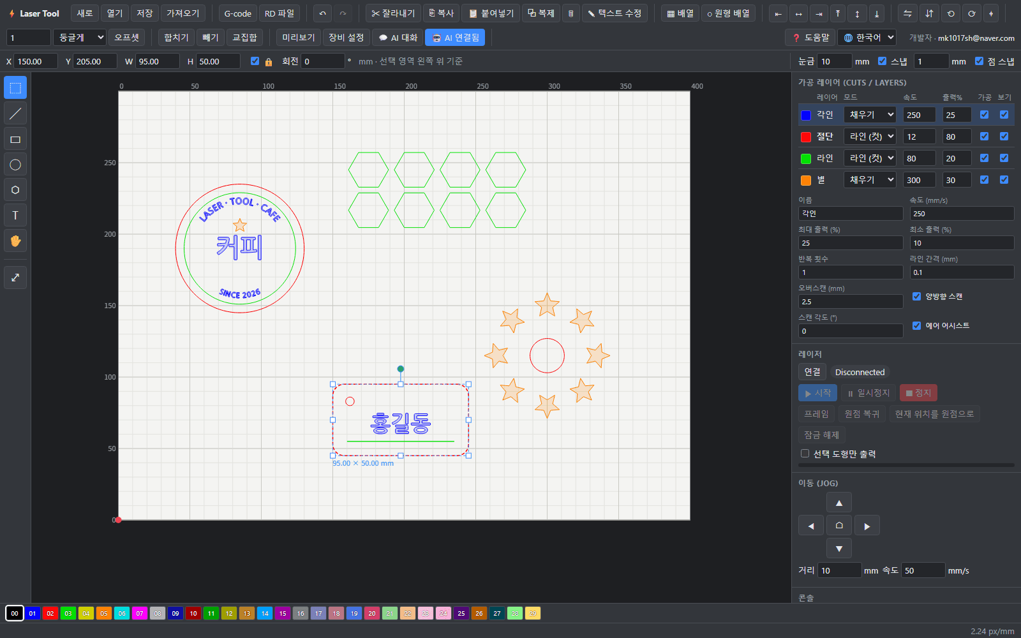
Task: Toggle visibility of 절단 layer
Action: coord(1004,137)
